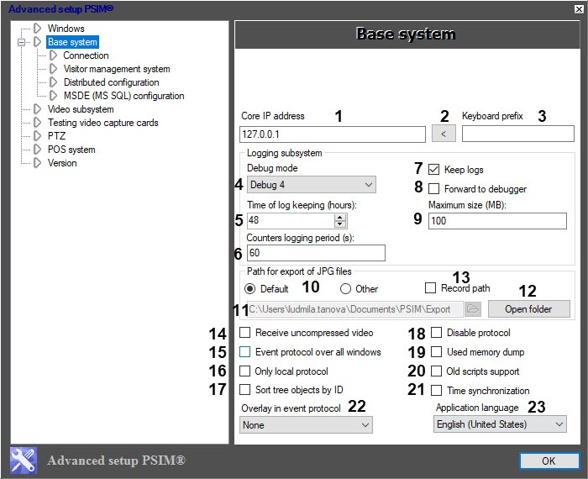Click the Keyboard prefix field
The height and width of the screenshot is (479, 588).
point(517,134)
